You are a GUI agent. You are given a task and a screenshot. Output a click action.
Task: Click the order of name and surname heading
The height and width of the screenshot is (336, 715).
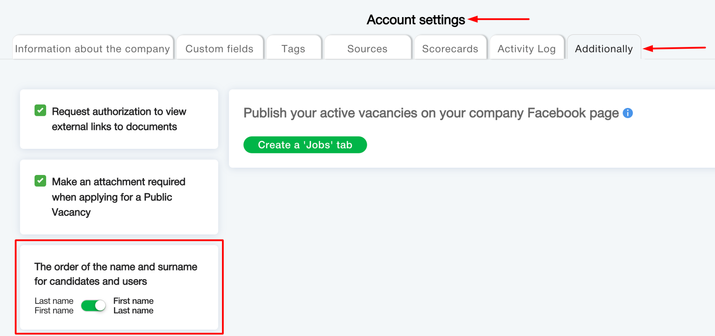click(116, 274)
